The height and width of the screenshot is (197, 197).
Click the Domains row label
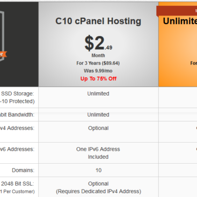[23, 170]
